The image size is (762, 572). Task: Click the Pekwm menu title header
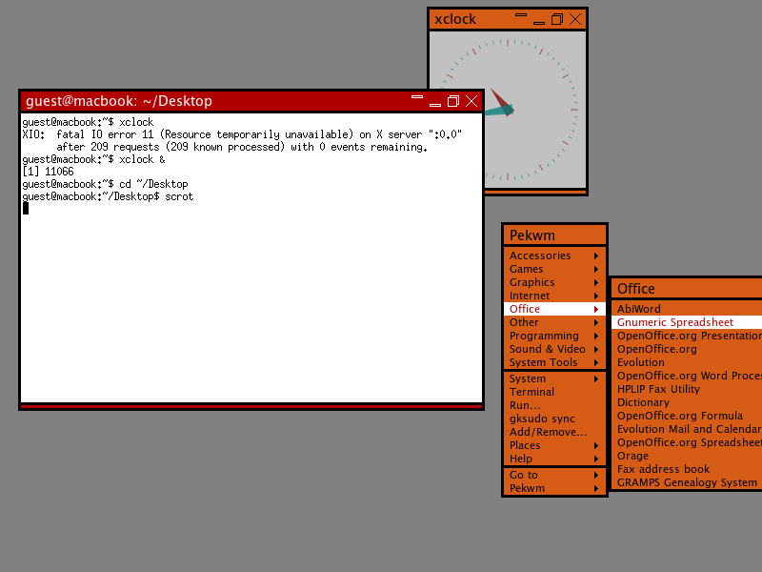tap(554, 235)
